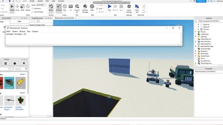The height and width of the screenshot is (125, 223).
Task: Close the Script Recovery panel
Action: (x=51, y=18)
